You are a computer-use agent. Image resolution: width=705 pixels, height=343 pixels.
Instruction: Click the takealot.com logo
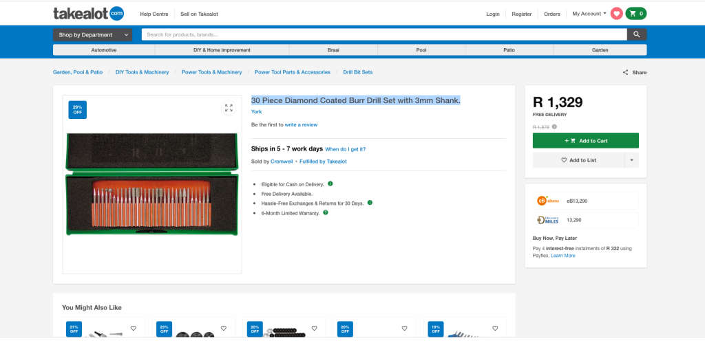(x=88, y=14)
